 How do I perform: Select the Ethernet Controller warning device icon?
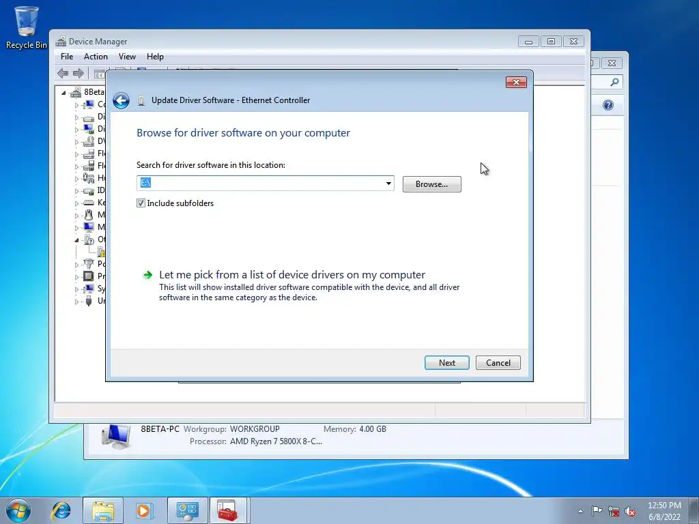(101, 252)
